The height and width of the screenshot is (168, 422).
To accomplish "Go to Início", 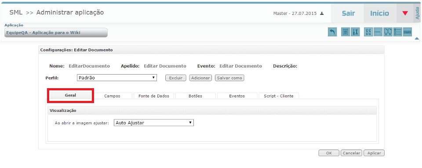I will [380, 13].
